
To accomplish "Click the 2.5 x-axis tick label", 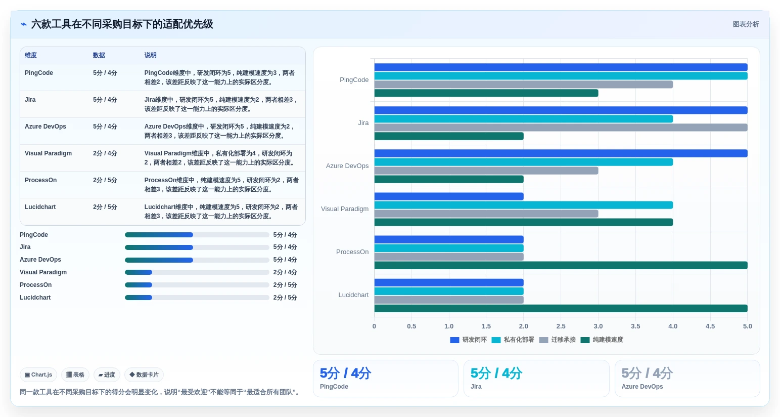I will click(561, 326).
